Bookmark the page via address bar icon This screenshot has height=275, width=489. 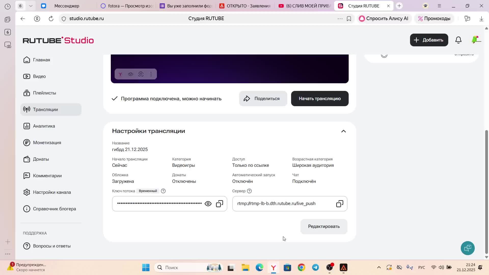coord(349,19)
